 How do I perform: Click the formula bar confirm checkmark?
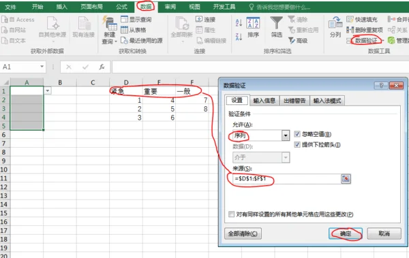tap(85, 67)
